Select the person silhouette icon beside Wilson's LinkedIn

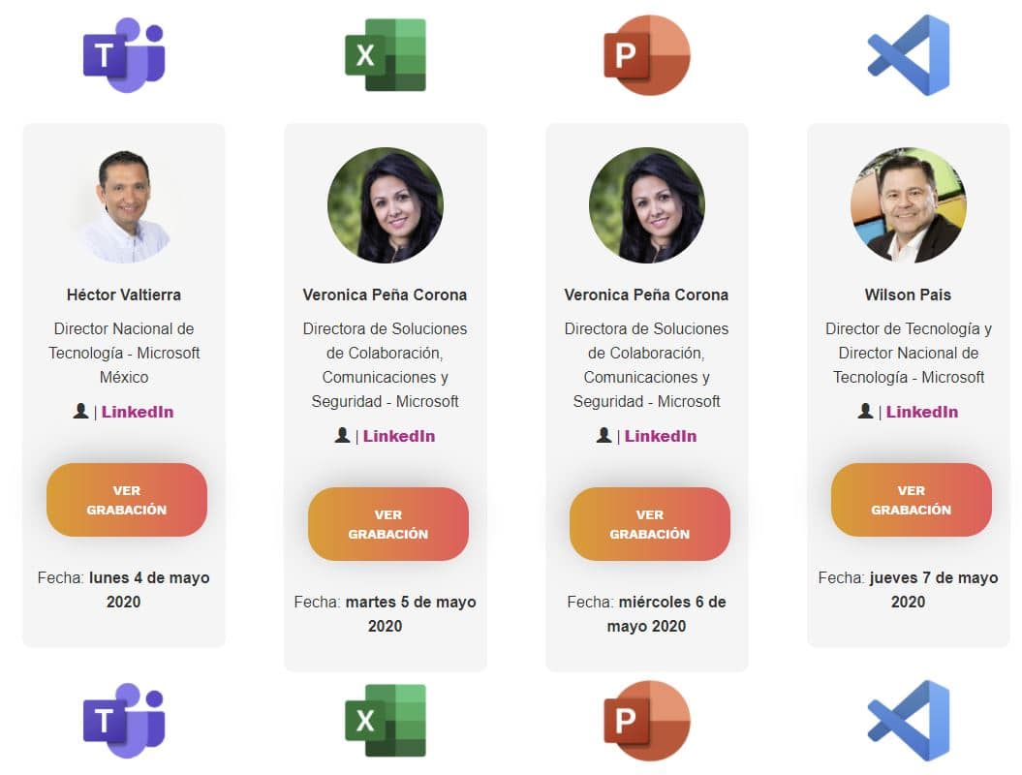point(867,410)
